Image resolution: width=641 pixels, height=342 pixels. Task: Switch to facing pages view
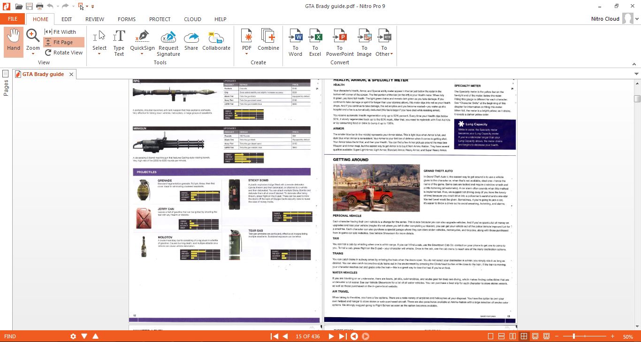pos(512,336)
